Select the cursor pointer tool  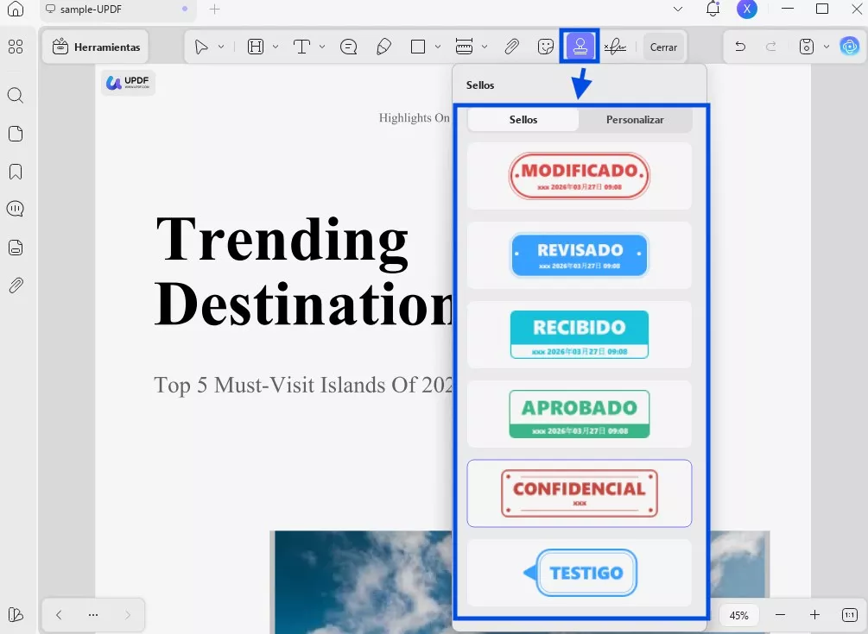coord(201,47)
